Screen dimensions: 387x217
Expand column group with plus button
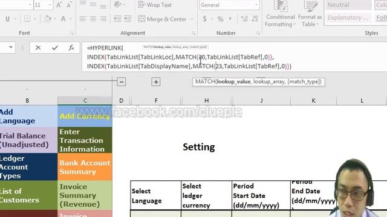(156, 82)
